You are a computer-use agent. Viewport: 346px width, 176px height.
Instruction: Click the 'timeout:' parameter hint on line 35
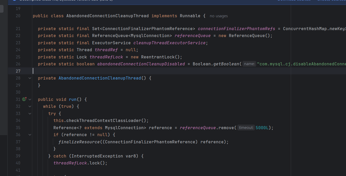pos(246,128)
